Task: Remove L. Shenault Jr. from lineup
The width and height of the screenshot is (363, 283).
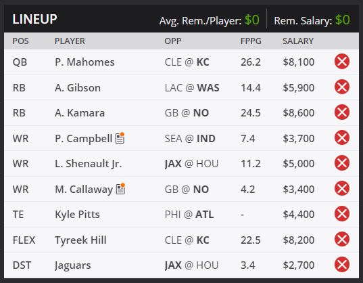Action: pos(342,163)
